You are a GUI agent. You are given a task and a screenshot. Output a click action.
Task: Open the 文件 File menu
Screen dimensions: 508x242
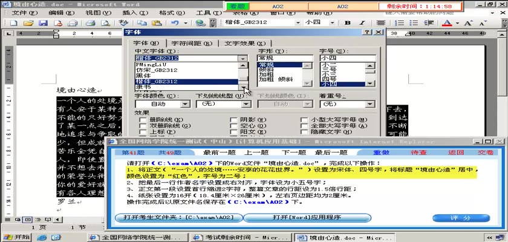(25, 13)
